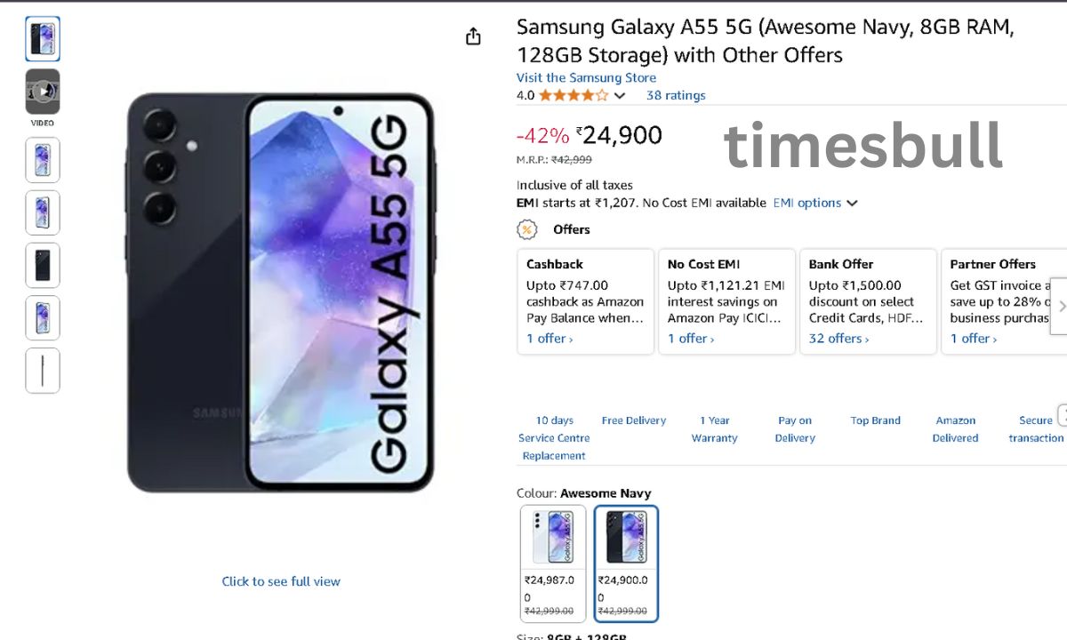Click the share icon above product image

473,36
